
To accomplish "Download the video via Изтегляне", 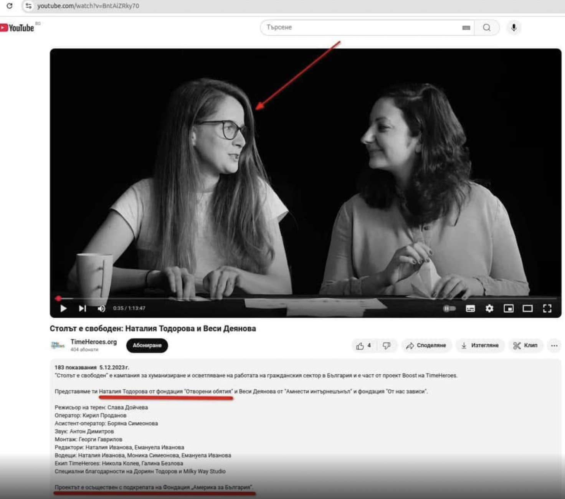I will [480, 345].
